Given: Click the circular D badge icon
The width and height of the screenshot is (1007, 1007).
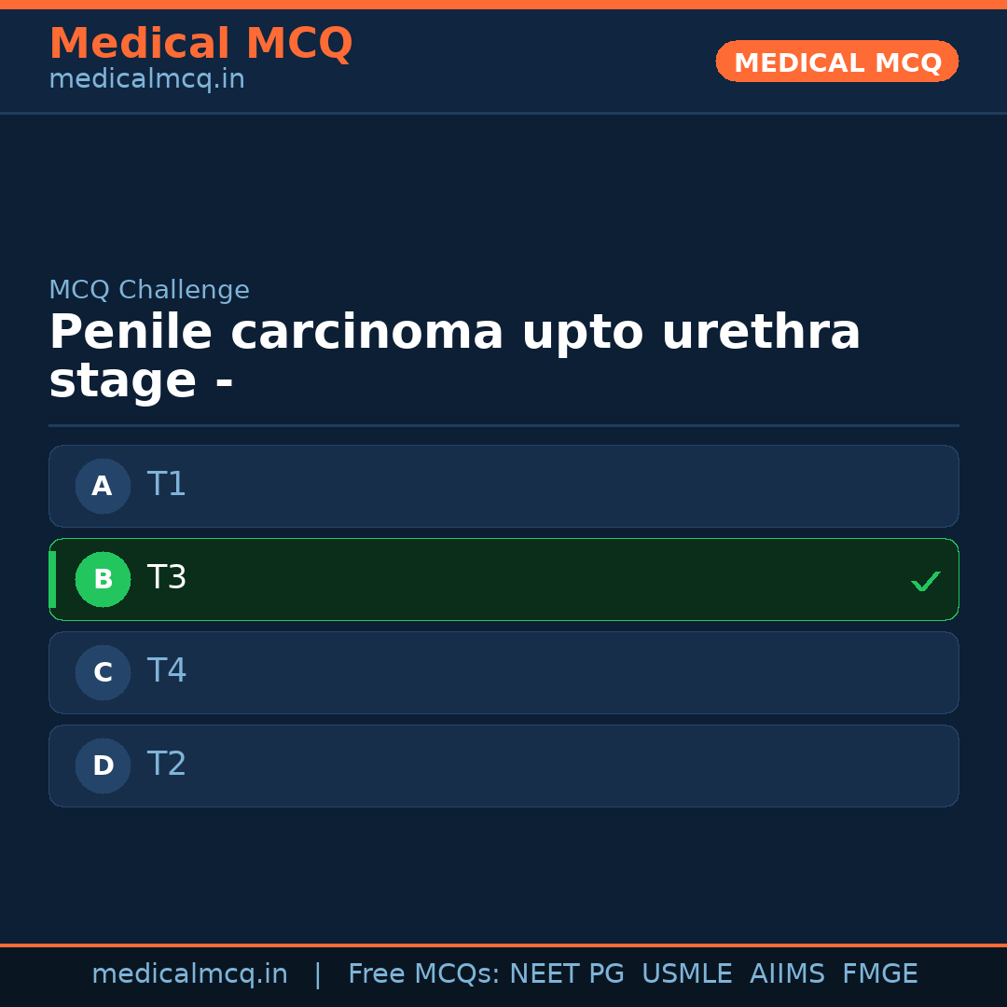Looking at the screenshot, I should pos(103,766).
